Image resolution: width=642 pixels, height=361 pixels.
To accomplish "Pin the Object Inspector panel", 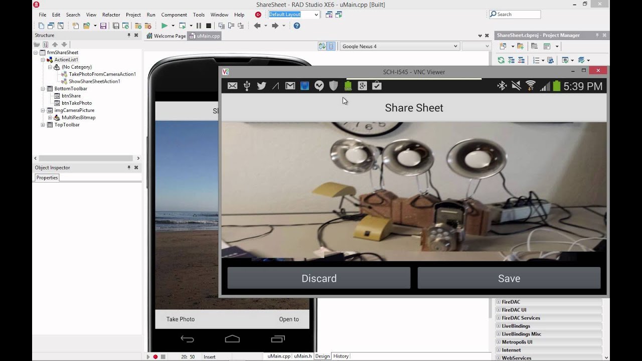I will [129, 167].
